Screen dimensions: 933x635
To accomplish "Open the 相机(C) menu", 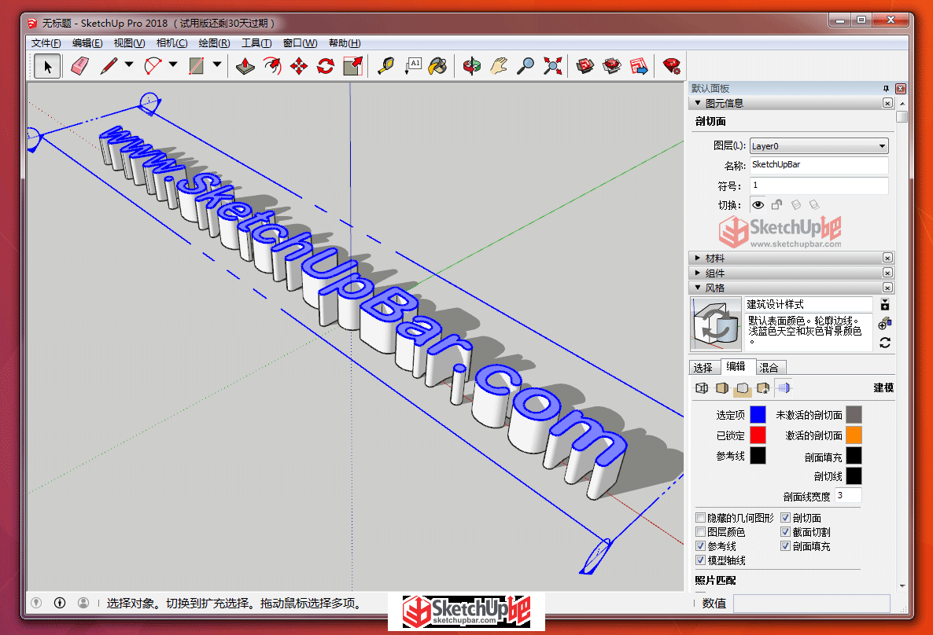I will click(172, 43).
